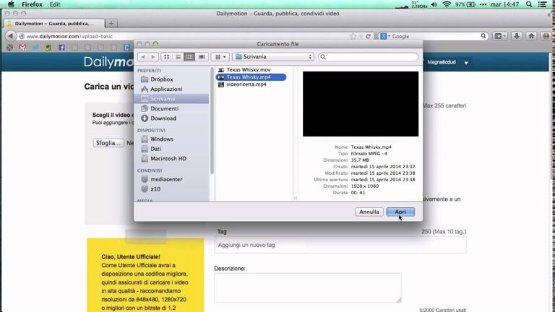Bookmark this page with star icon
The width and height of the screenshot is (555, 312).
[353, 36]
